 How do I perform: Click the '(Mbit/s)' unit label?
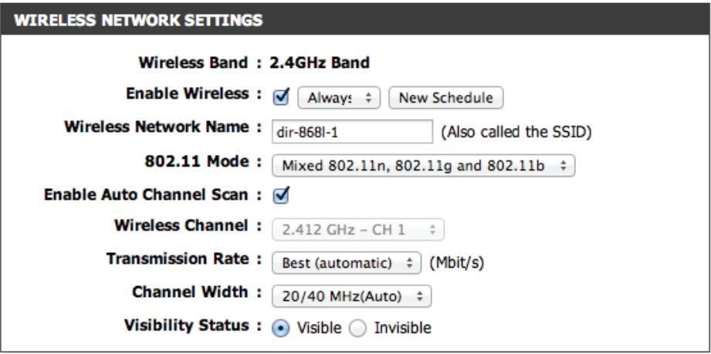pos(456,263)
